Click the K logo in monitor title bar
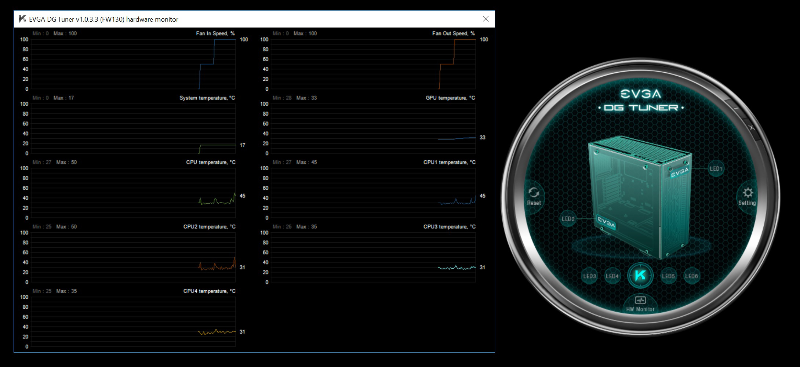The height and width of the screenshot is (367, 800). tap(22, 19)
